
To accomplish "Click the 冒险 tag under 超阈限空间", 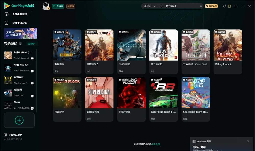I will coord(89,119).
